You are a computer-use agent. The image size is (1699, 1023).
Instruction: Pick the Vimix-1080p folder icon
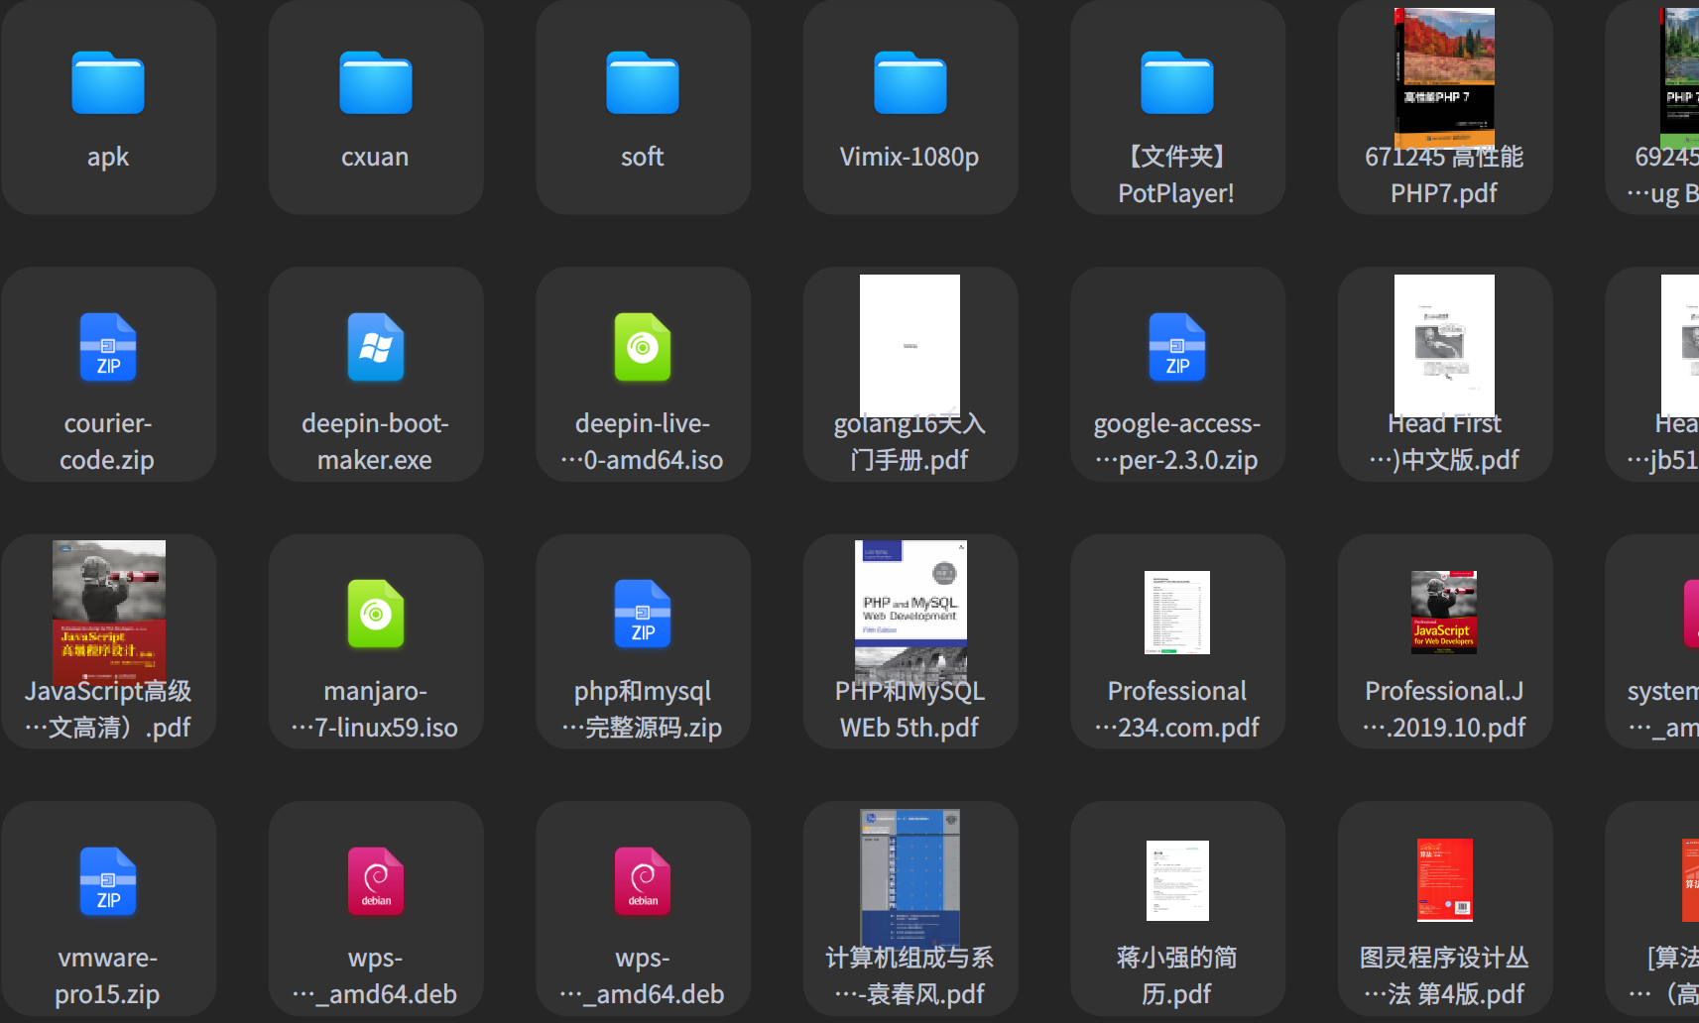[910, 83]
